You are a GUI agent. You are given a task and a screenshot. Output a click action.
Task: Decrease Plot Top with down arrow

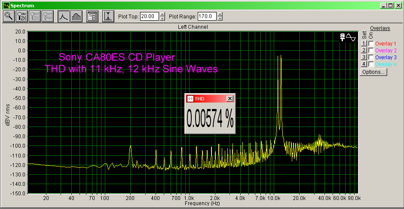162,19
